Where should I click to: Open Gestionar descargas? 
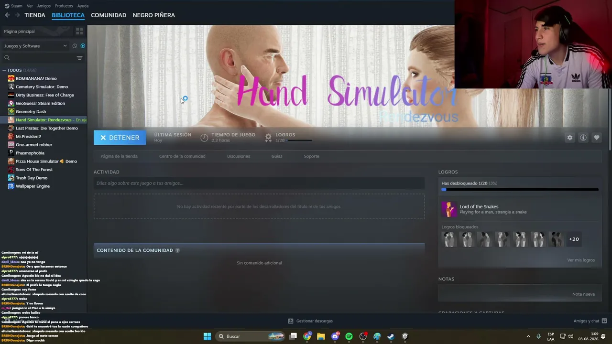[310, 321]
